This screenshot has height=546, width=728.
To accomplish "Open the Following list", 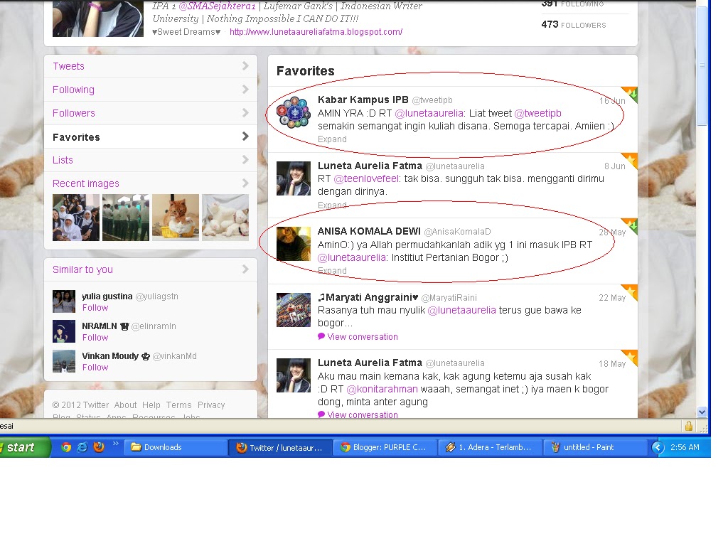I will coord(151,90).
